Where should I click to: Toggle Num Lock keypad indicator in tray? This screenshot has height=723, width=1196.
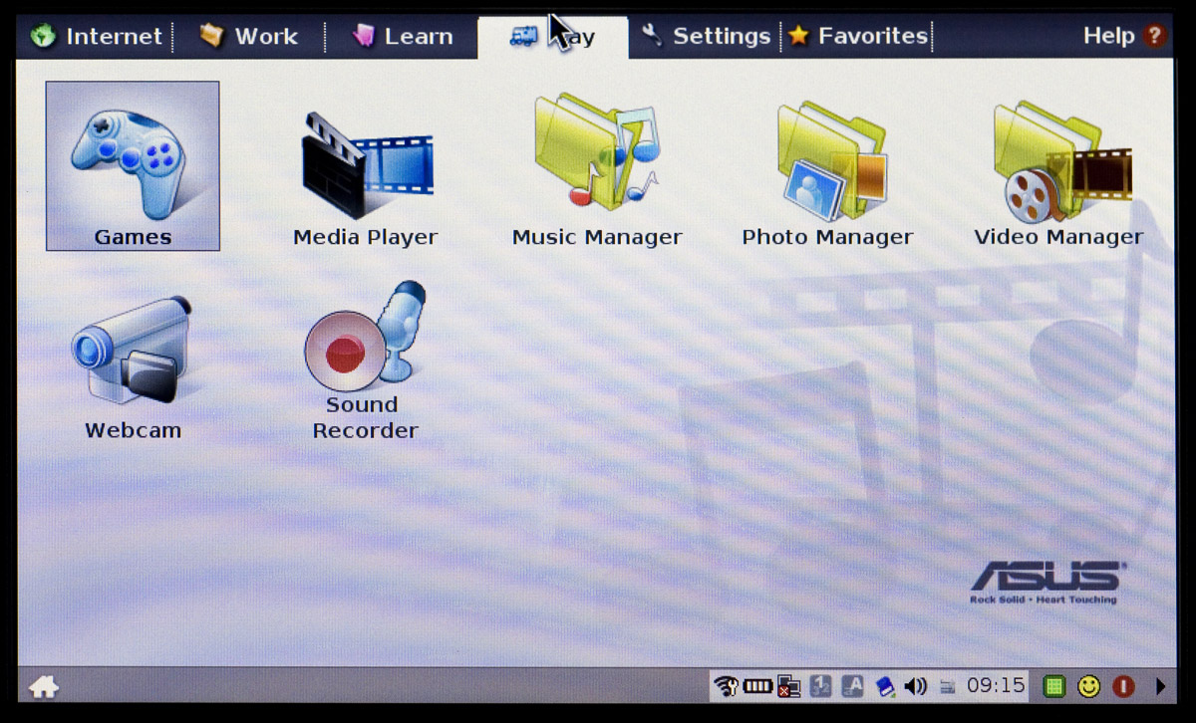(820, 686)
